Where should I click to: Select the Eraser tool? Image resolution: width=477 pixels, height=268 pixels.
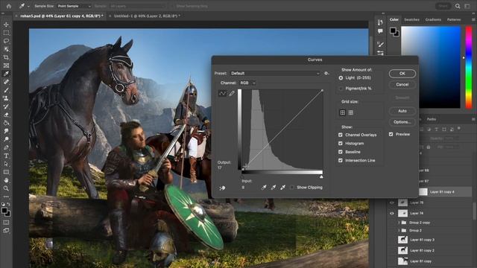pos(6,115)
